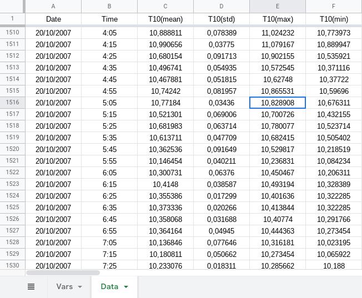
Task: Click the Date header cell
Action: click(x=53, y=19)
